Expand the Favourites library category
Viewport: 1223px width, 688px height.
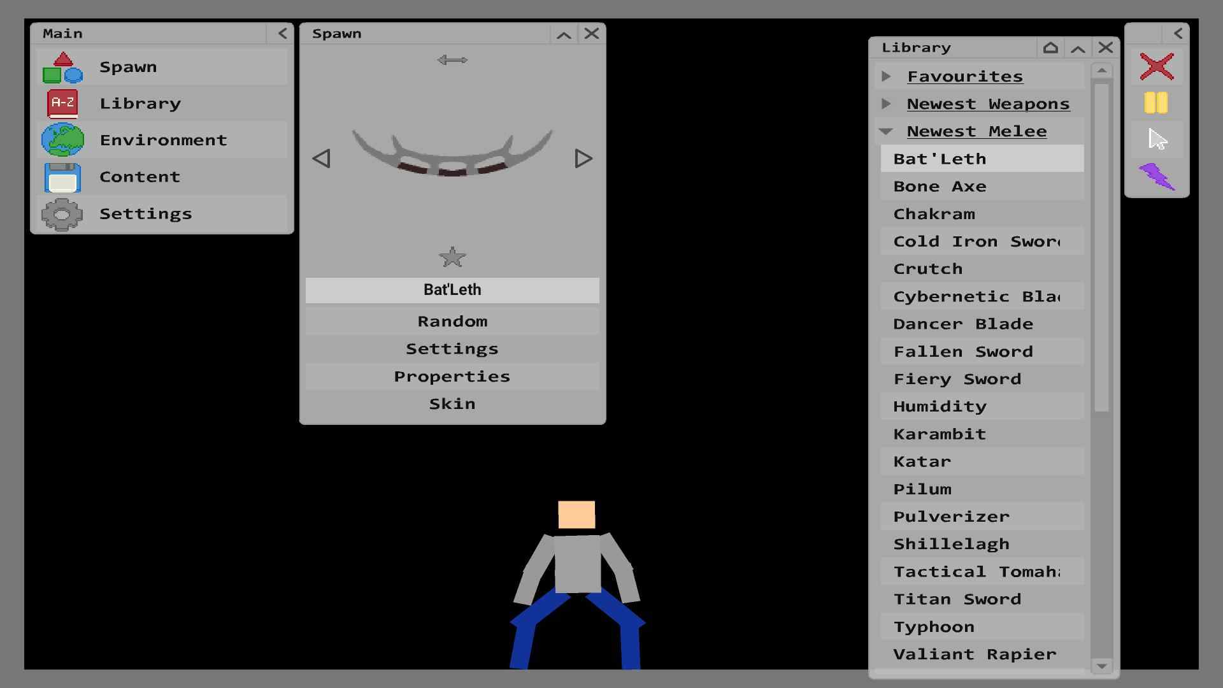tap(887, 76)
